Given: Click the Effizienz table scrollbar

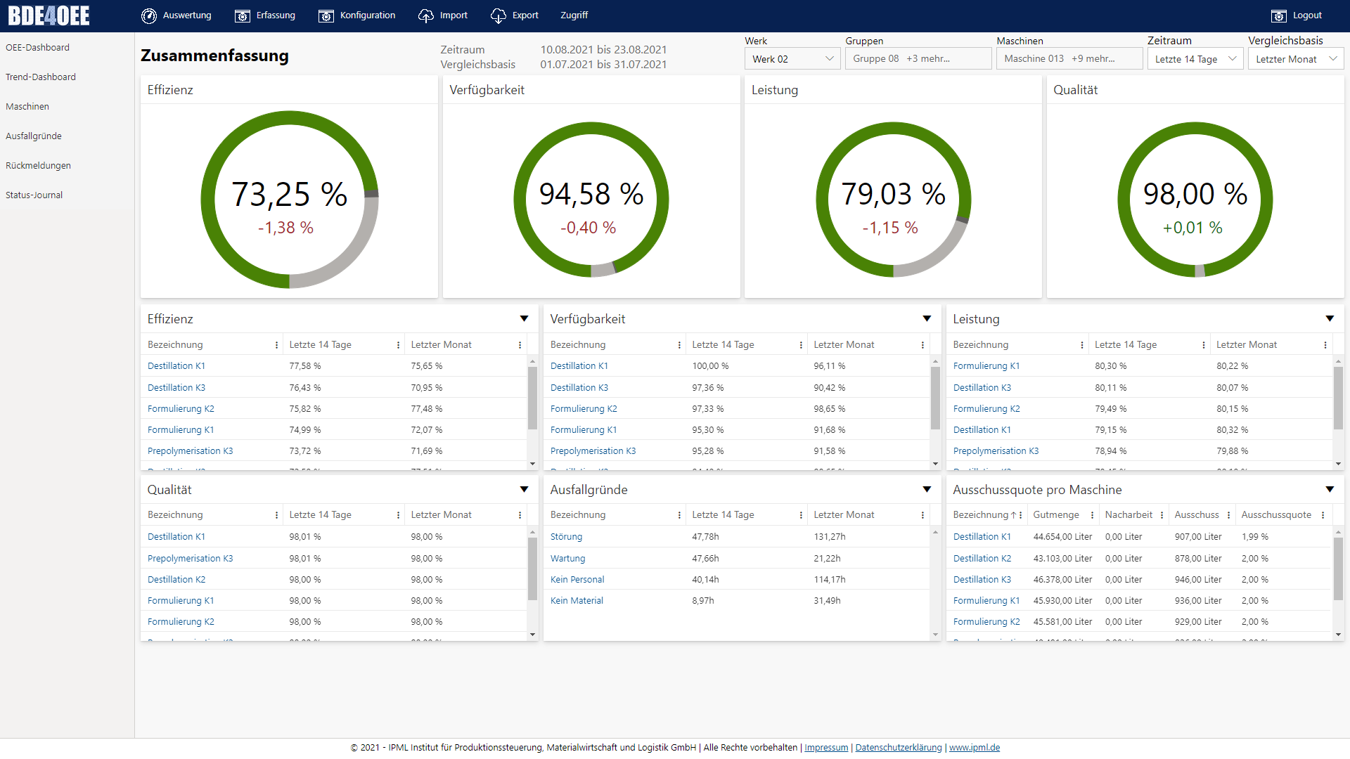Looking at the screenshot, I should point(532,397).
